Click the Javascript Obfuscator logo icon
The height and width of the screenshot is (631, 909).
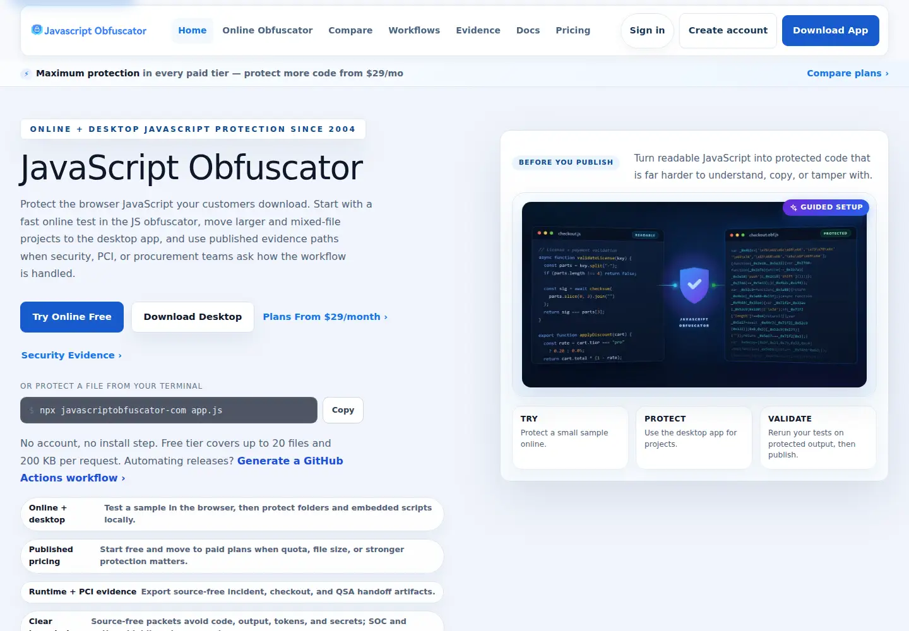click(x=37, y=30)
